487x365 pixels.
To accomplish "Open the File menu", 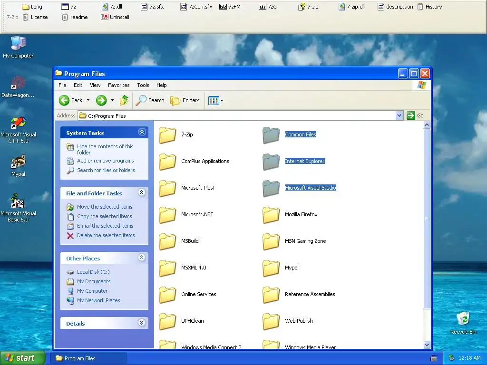I will pyautogui.click(x=62, y=85).
